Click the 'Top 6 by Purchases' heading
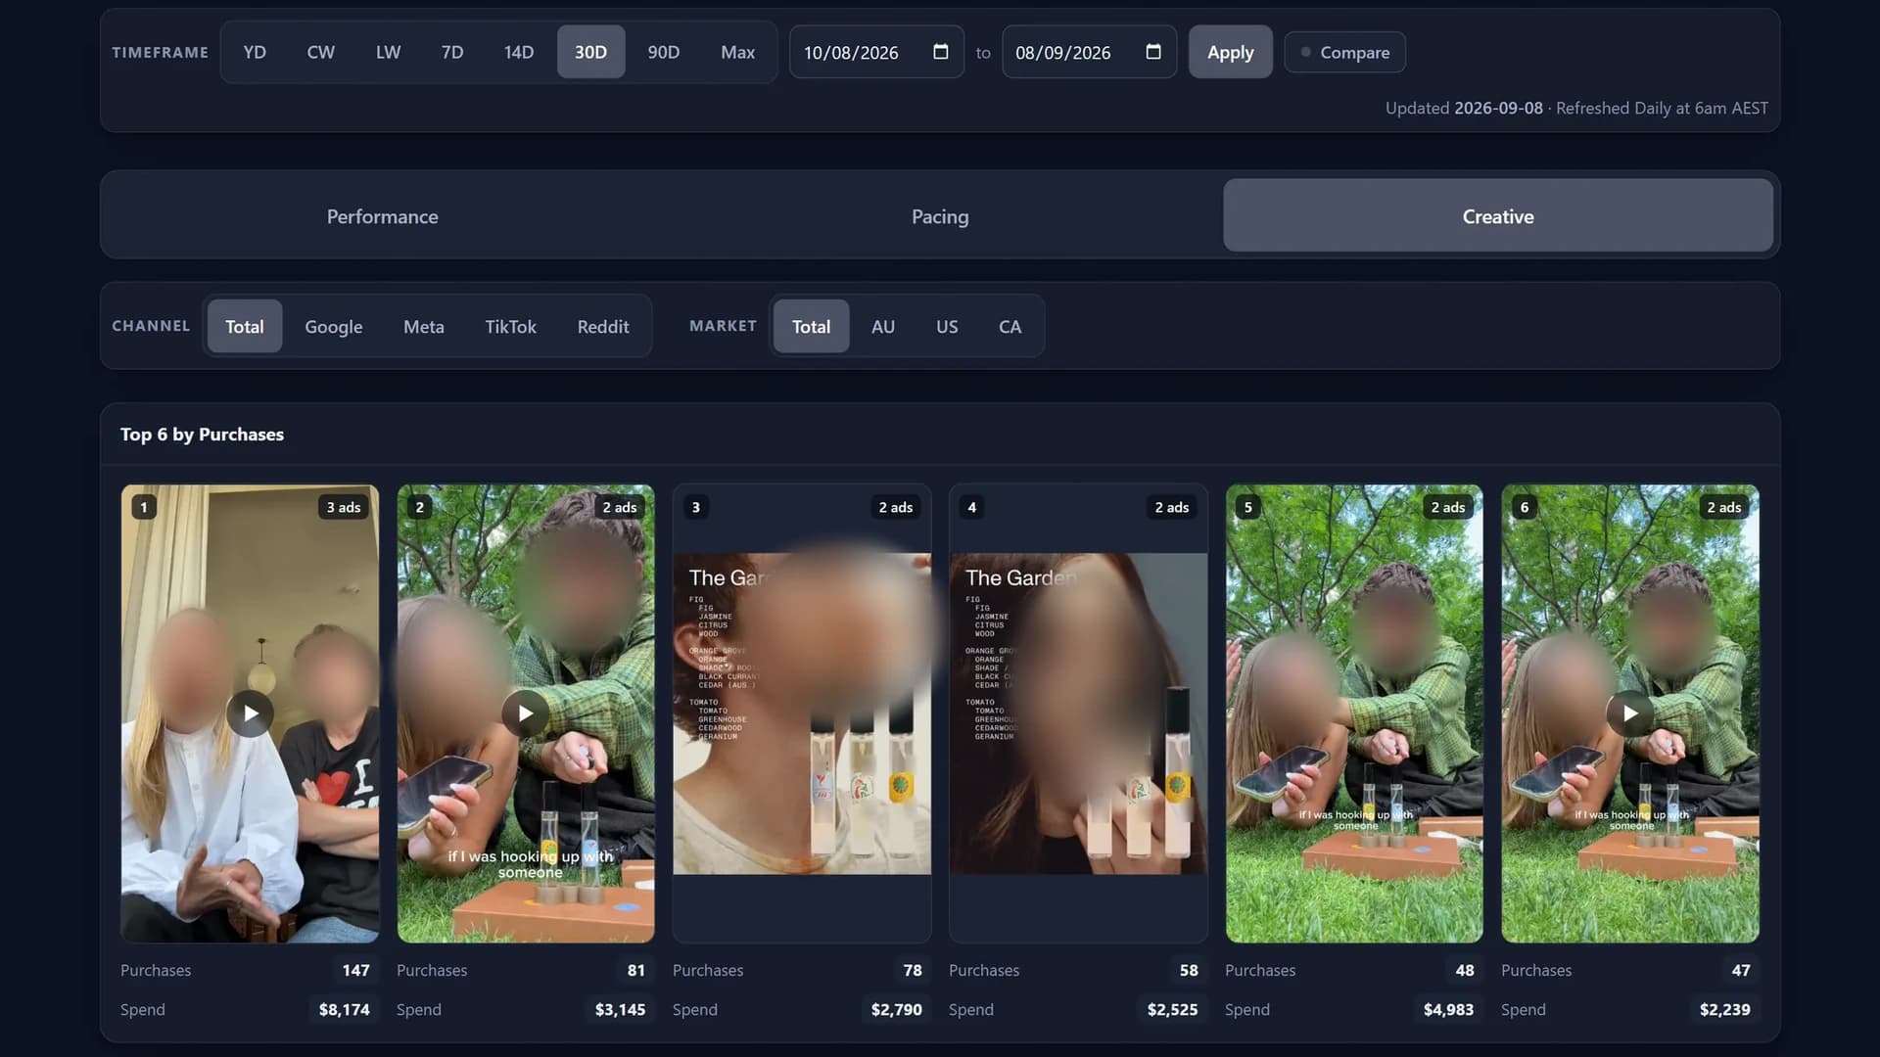The image size is (1880, 1057). [x=202, y=434]
